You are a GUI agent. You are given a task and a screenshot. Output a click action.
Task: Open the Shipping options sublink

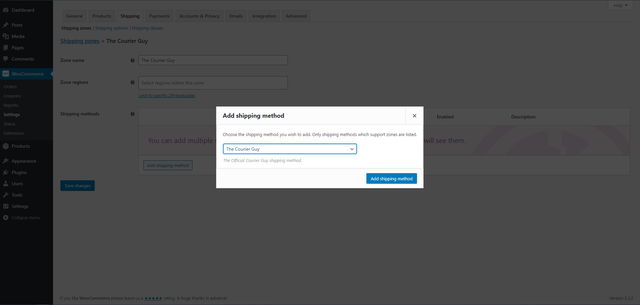(111, 28)
